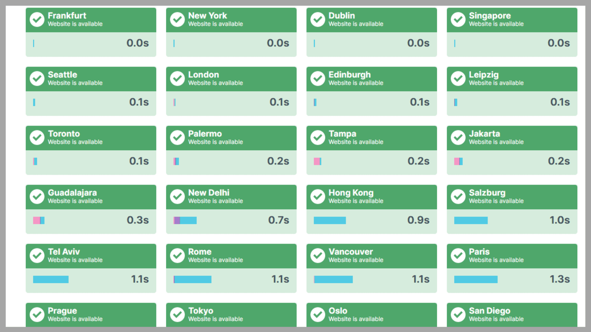This screenshot has width=591, height=332.
Task: Click the Salzburg 1.0s response time value
Action: (560, 220)
